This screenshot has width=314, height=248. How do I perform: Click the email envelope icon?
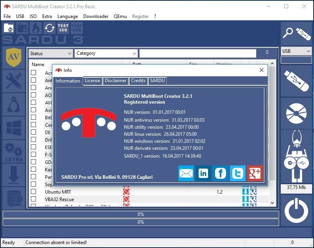point(186,173)
